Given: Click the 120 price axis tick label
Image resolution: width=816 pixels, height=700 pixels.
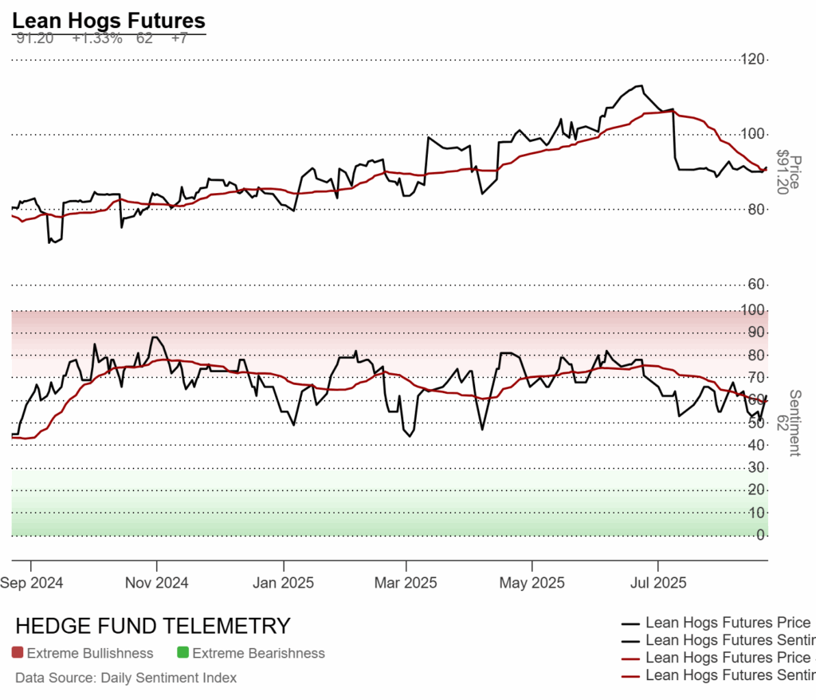Looking at the screenshot, I should pos(753,60).
